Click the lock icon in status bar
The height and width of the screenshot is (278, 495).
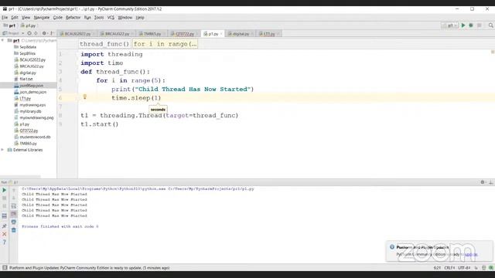pyautogui.click(x=476, y=268)
